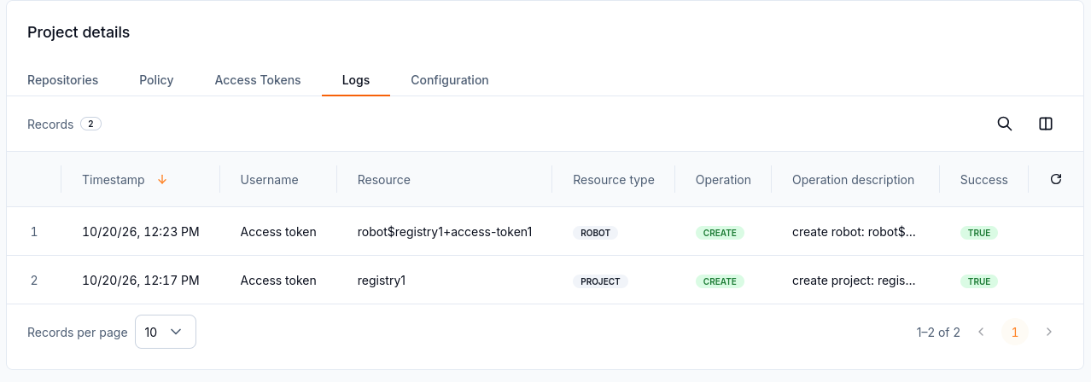Click the Operation column header
The height and width of the screenshot is (382, 1091).
723,180
